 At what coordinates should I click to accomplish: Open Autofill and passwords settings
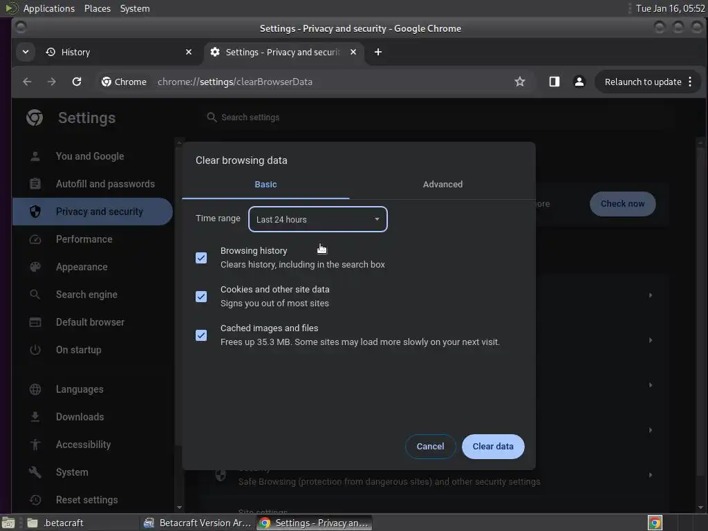click(93, 184)
